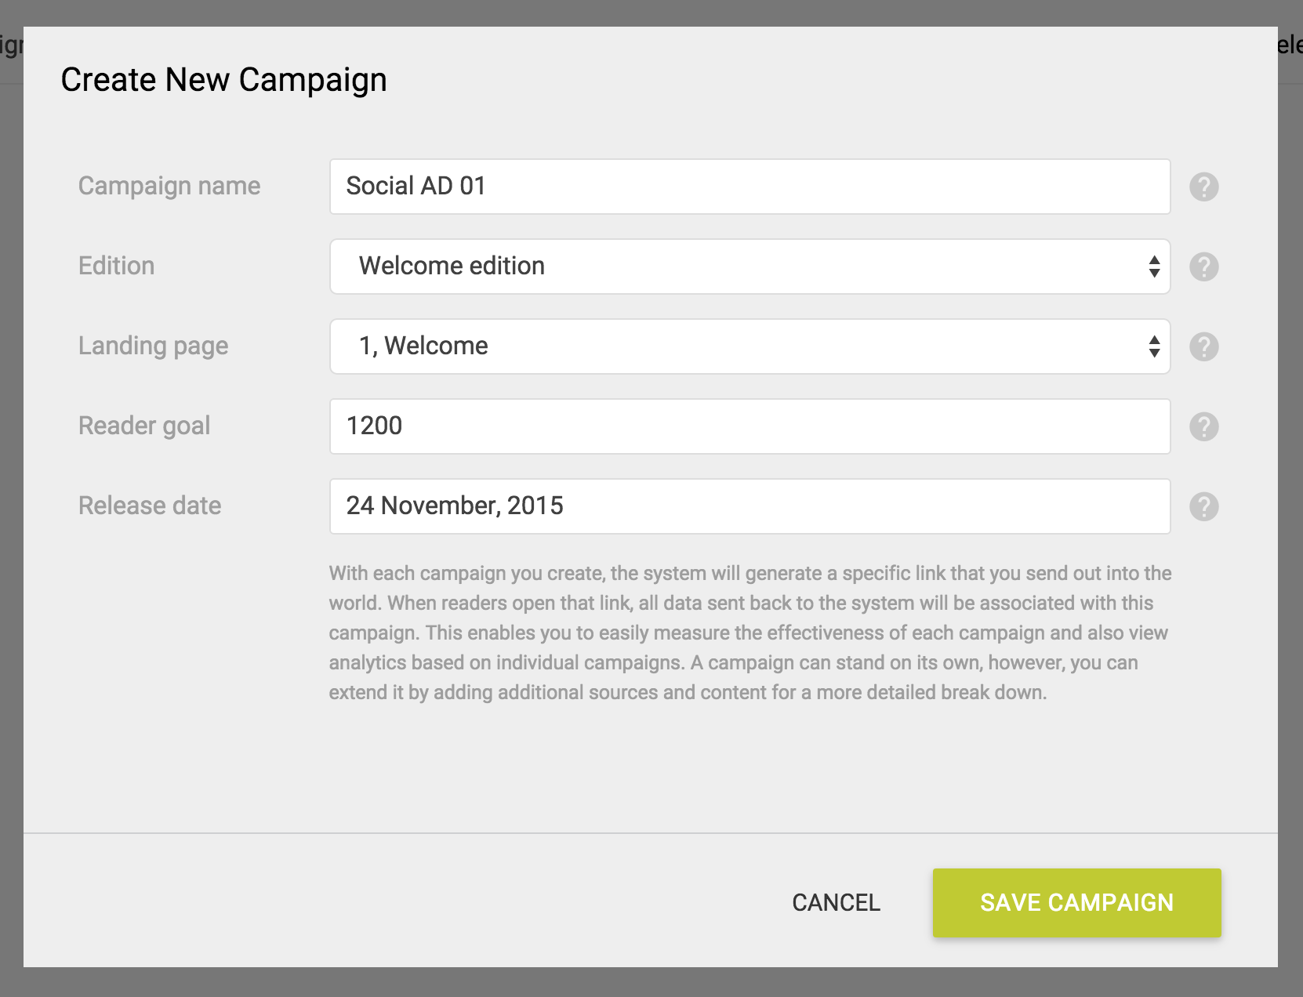
Task: Click the Edition help question mark
Action: tap(1205, 266)
